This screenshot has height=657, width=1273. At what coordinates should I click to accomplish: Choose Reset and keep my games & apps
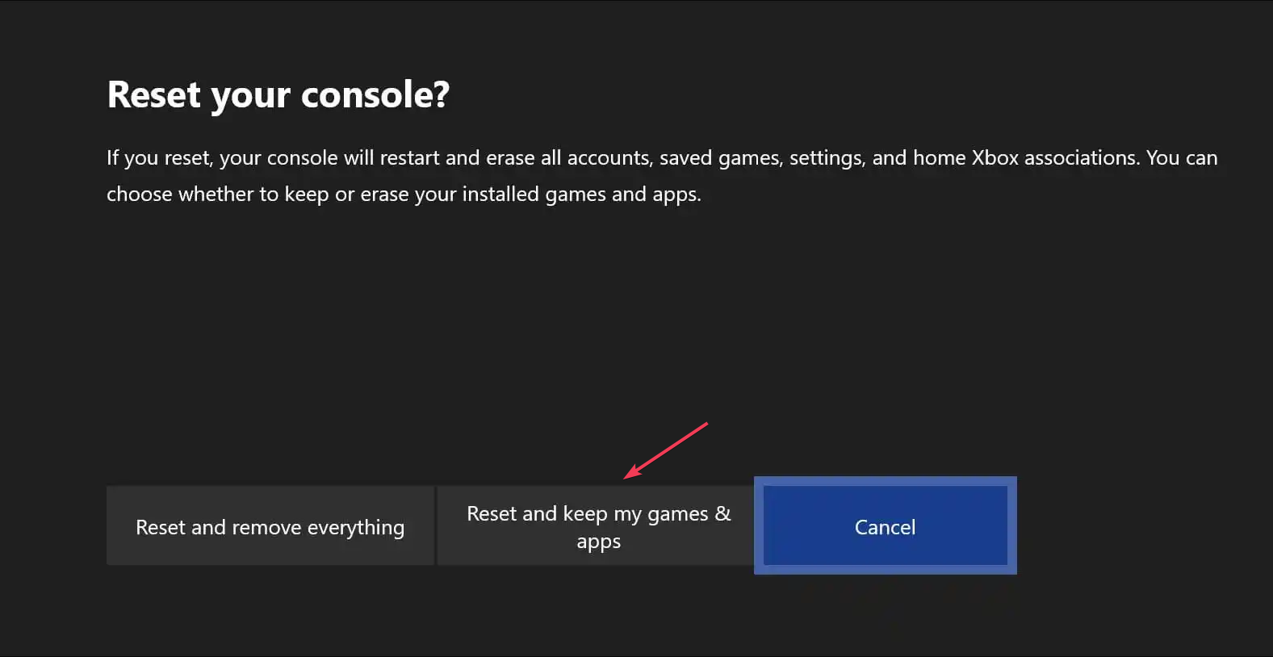click(599, 526)
